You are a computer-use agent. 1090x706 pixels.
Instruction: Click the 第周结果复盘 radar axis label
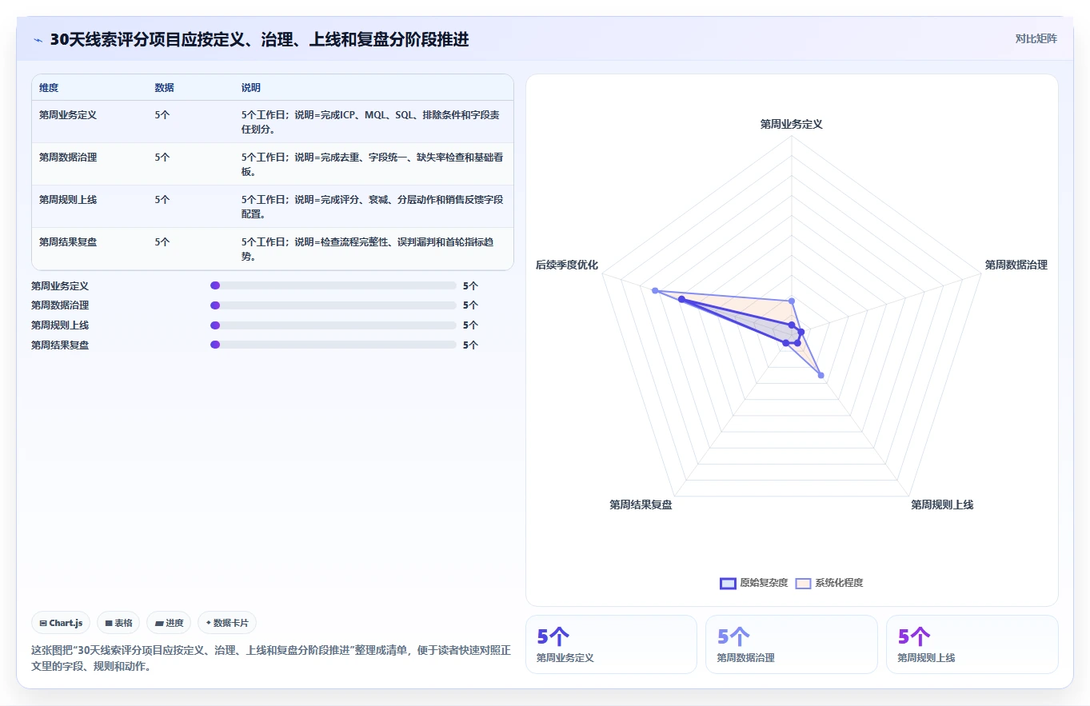click(641, 505)
